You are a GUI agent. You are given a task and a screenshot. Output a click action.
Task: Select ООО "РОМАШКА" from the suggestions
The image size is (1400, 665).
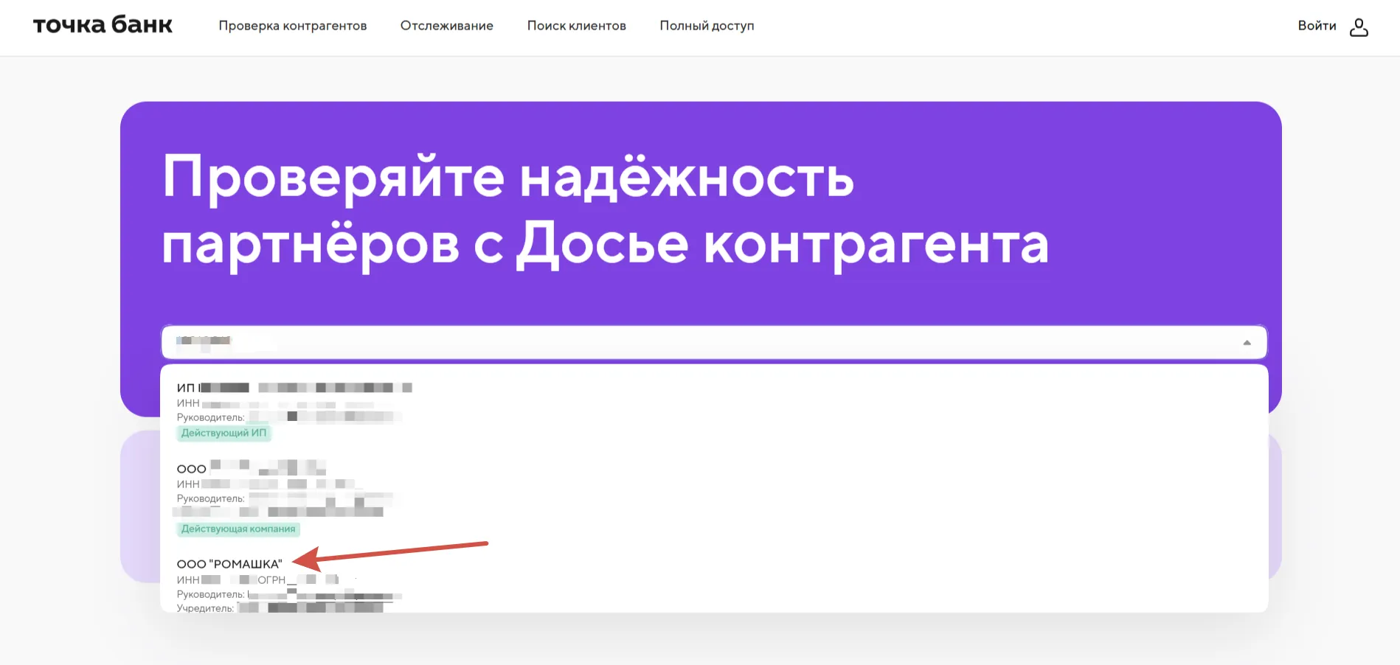tap(229, 563)
